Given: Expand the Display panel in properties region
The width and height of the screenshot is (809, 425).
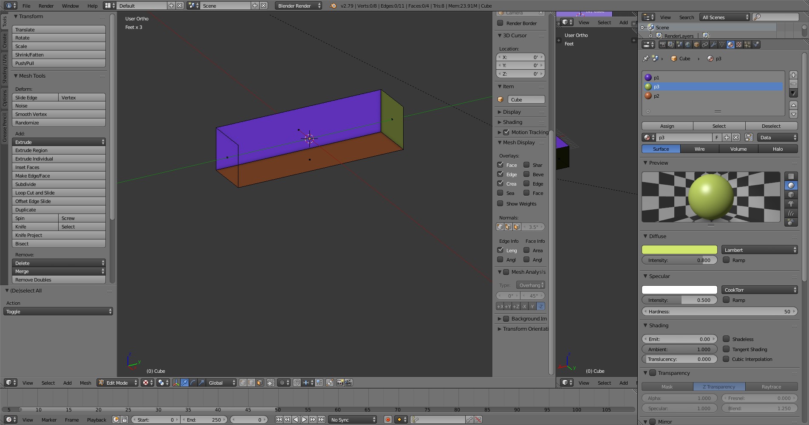Looking at the screenshot, I should [x=500, y=112].
